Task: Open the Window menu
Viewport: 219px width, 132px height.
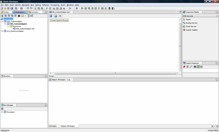Action: [70, 5]
